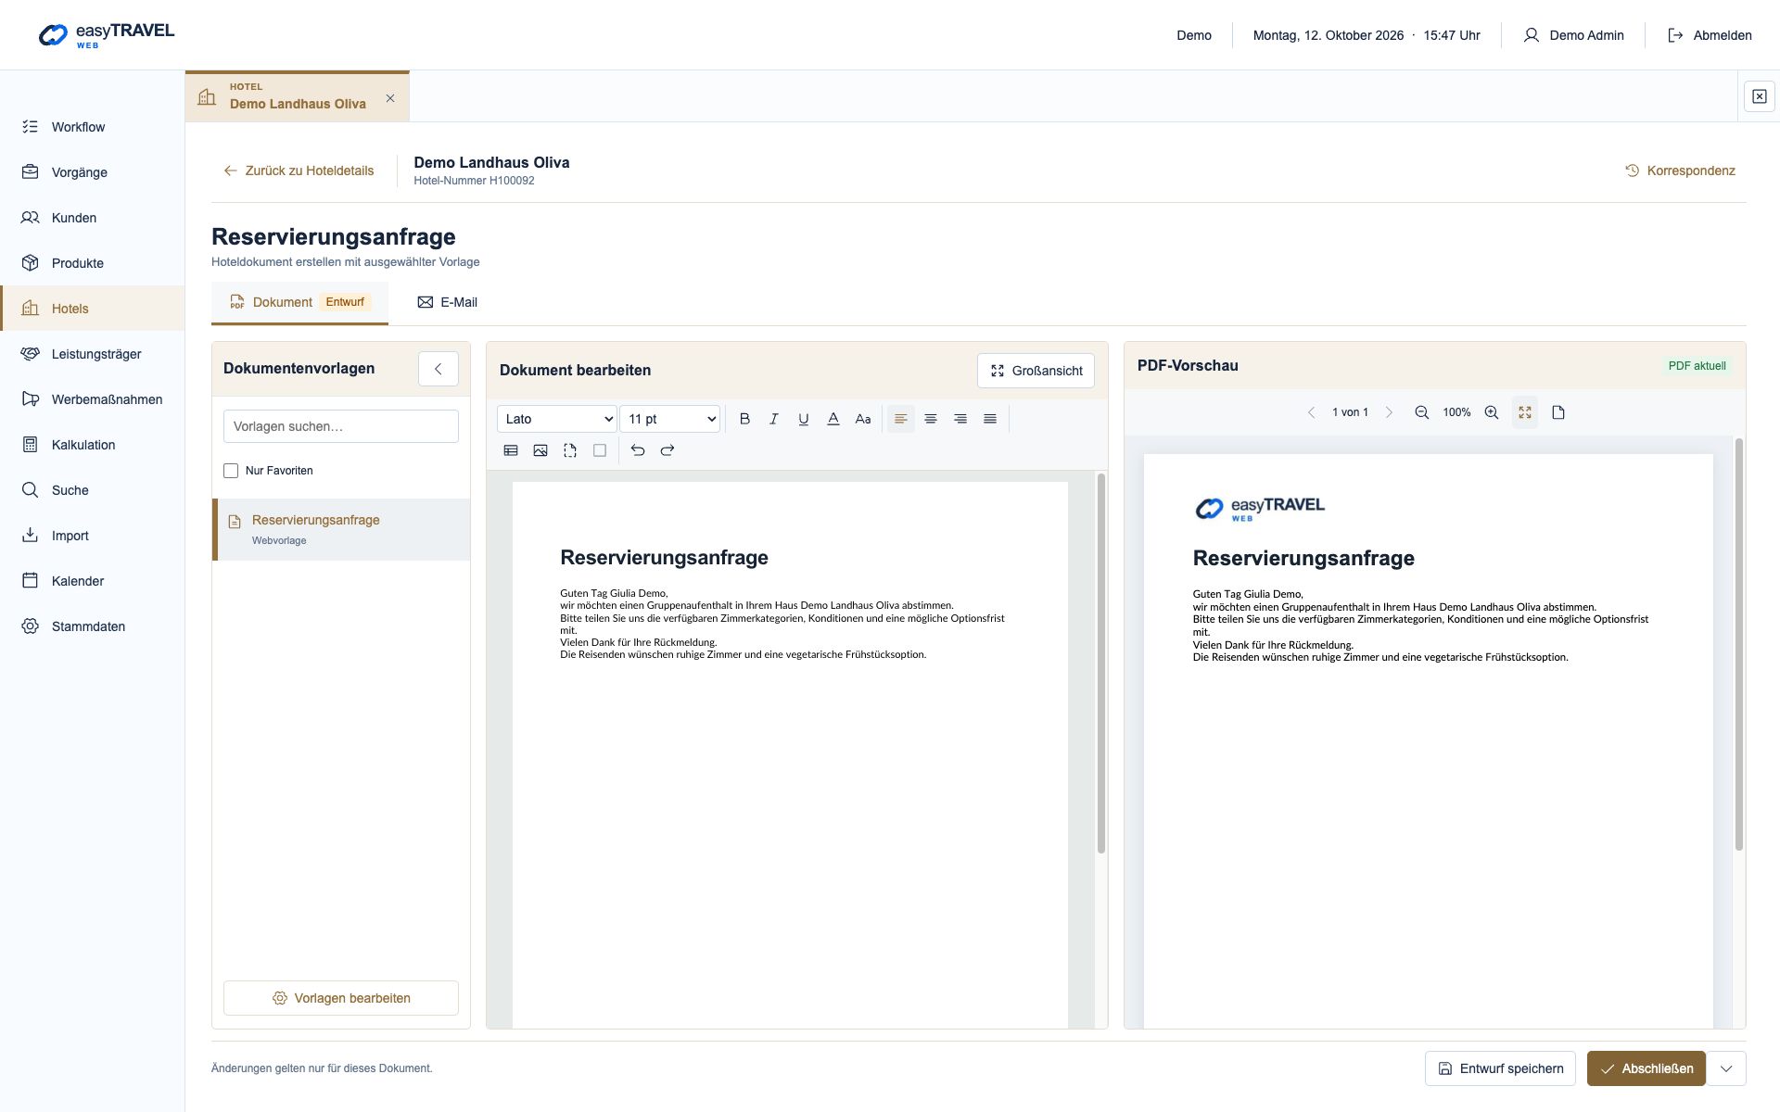The image size is (1780, 1112).
Task: Open the 11 pt font size dropdown
Action: [x=670, y=419]
